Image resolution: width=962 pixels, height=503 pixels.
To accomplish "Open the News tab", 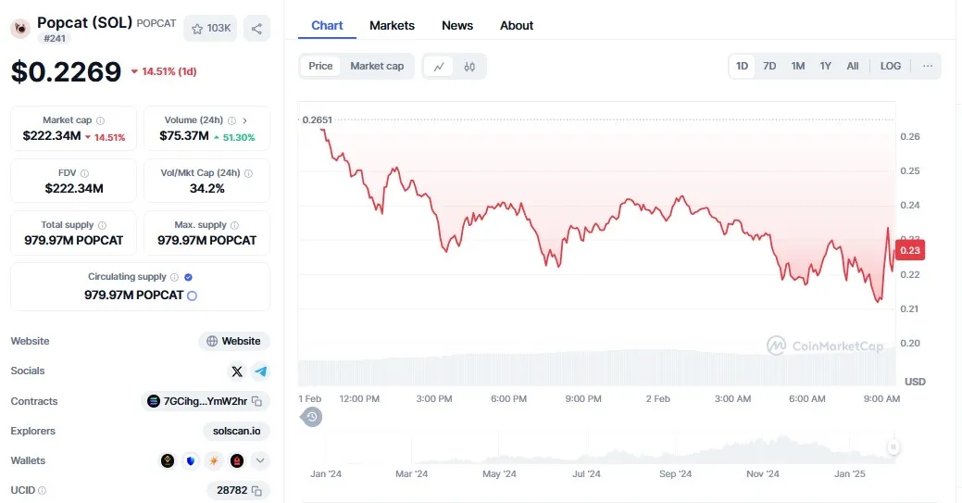I will (457, 26).
